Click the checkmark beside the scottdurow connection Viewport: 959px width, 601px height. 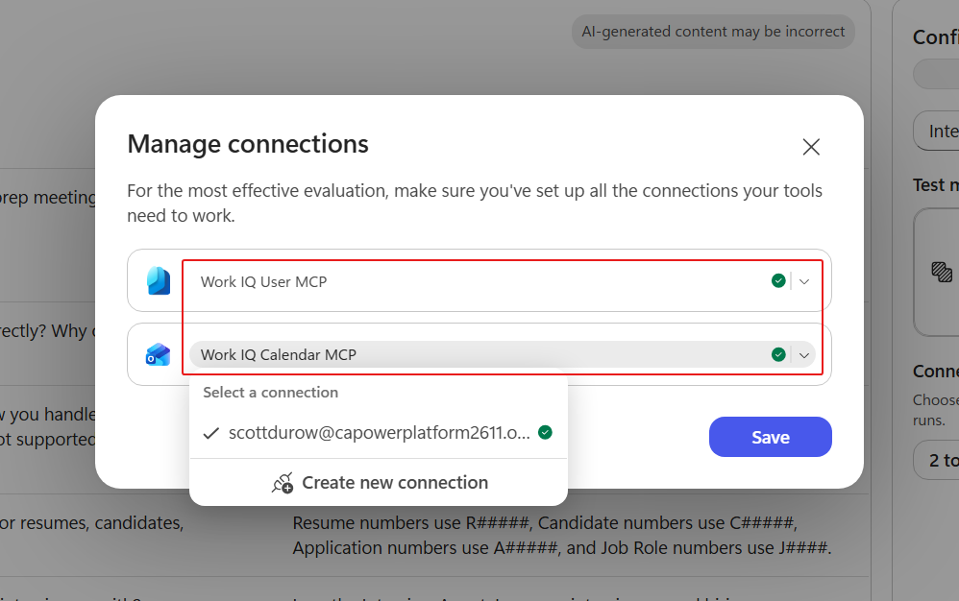tap(211, 433)
